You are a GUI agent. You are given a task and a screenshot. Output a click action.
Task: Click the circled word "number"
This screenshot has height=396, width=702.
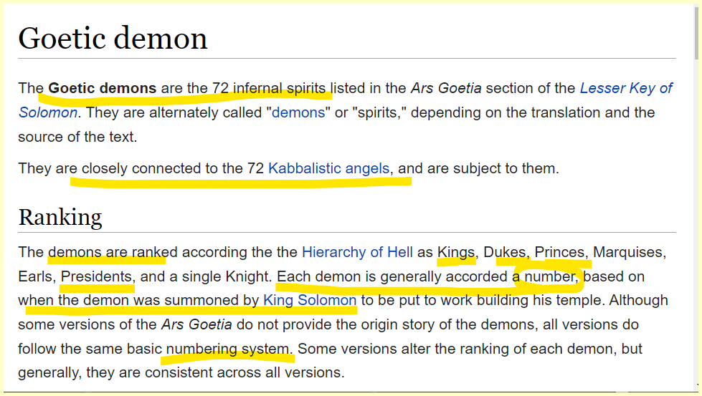pyautogui.click(x=550, y=276)
